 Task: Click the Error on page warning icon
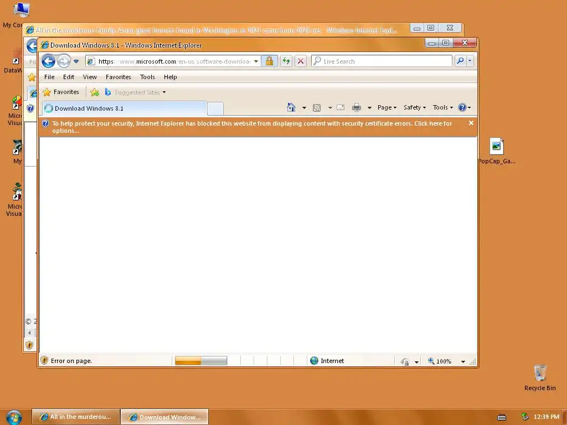(x=44, y=360)
